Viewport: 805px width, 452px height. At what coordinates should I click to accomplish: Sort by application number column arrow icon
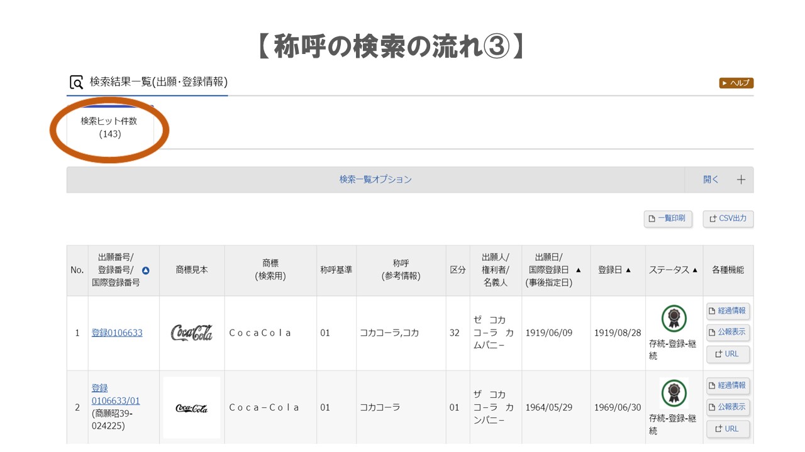(x=146, y=271)
